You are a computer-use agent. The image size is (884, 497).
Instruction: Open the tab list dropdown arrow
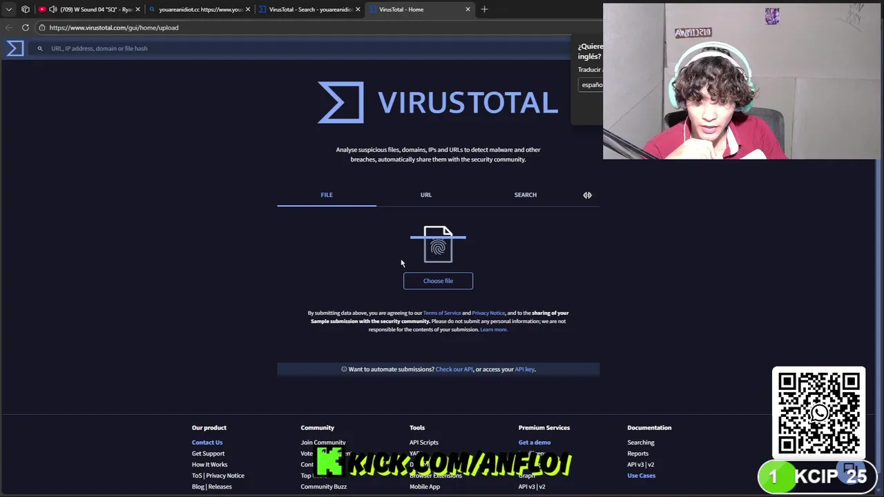8,10
